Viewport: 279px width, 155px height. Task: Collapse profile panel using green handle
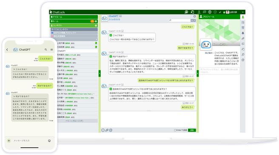[x=198, y=73]
